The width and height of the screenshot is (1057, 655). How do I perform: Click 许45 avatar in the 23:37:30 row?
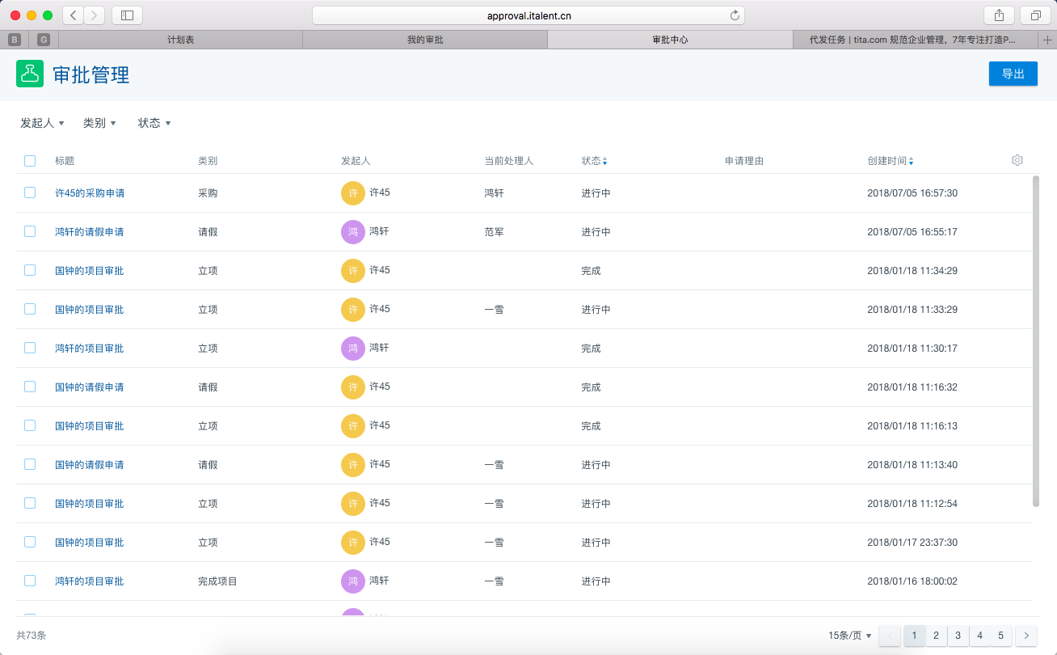point(353,543)
